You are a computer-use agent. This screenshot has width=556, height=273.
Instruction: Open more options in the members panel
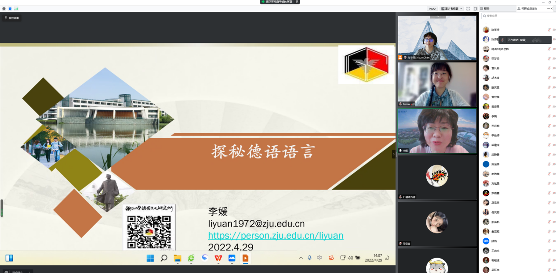[x=545, y=9]
